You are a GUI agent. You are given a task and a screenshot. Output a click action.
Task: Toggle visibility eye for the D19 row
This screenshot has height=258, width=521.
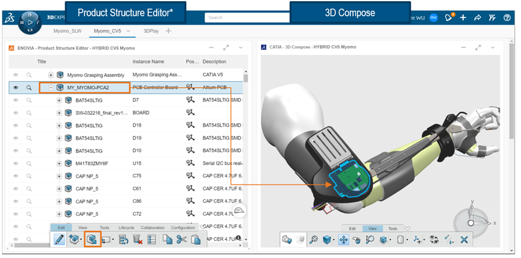pyautogui.click(x=16, y=138)
